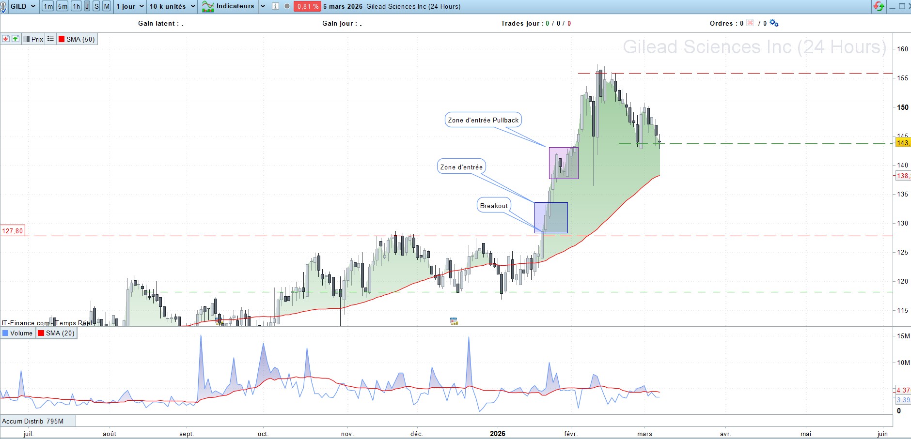
Task: Open the '1 jour' timeframe dropdown
Action: (130, 6)
